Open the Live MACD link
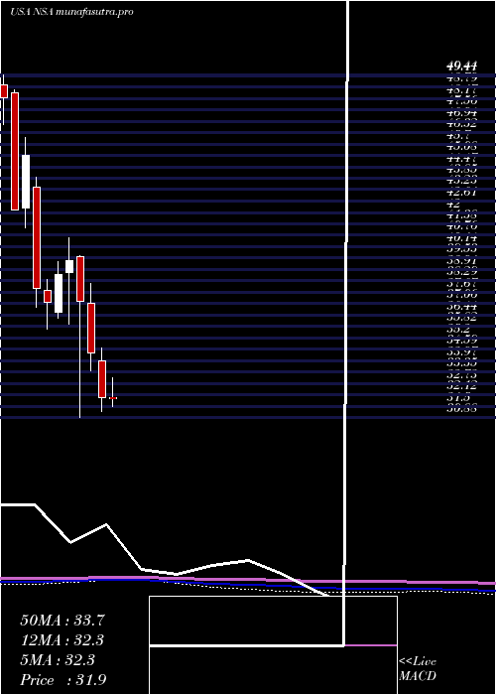The height and width of the screenshot is (695, 496). tap(418, 669)
